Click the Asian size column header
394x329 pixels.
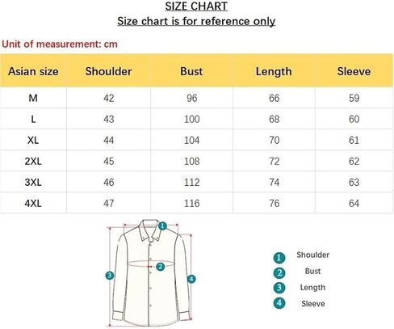pos(33,71)
